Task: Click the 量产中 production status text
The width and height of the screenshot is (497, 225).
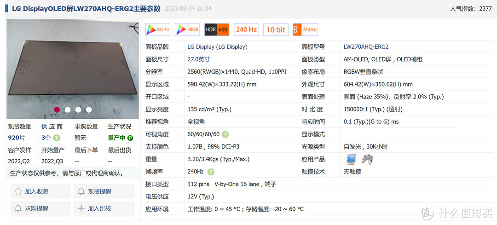Action: [117, 138]
